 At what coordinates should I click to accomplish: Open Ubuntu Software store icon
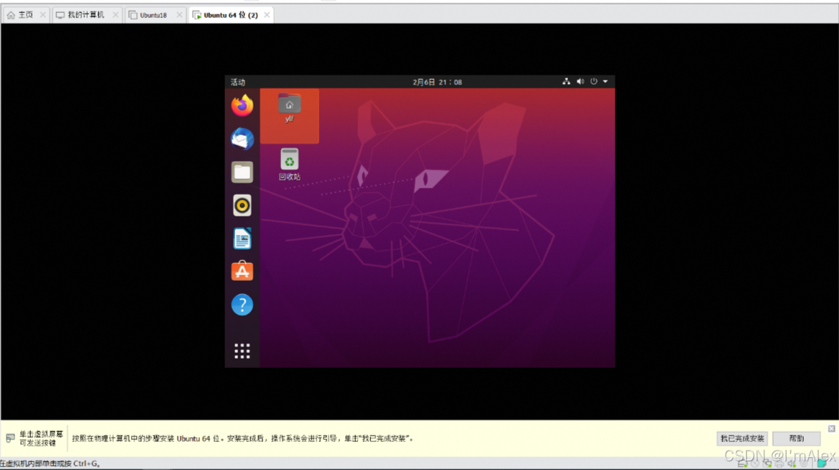click(x=242, y=272)
